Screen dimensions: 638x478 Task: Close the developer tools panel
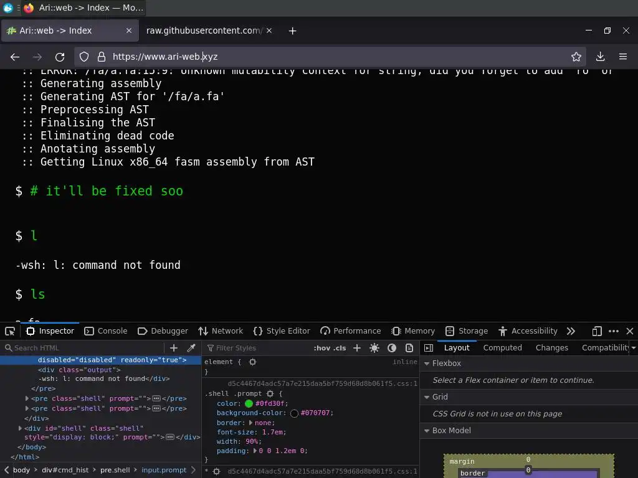tap(630, 331)
